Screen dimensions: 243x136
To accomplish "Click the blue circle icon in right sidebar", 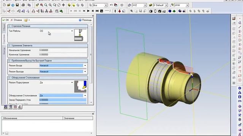I will 240,88.
